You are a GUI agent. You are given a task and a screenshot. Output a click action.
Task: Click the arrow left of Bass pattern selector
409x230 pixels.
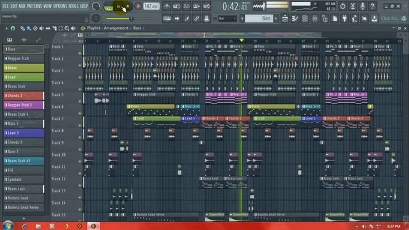pos(242,19)
